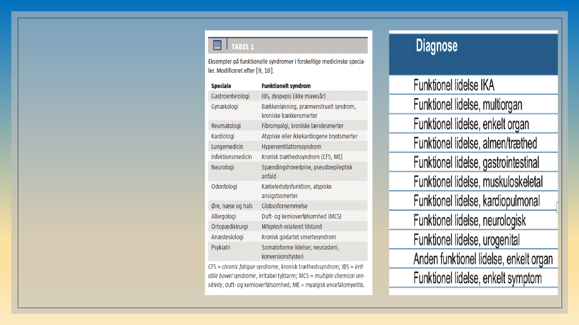Click the Infektionsmedicin cell

click(232, 157)
